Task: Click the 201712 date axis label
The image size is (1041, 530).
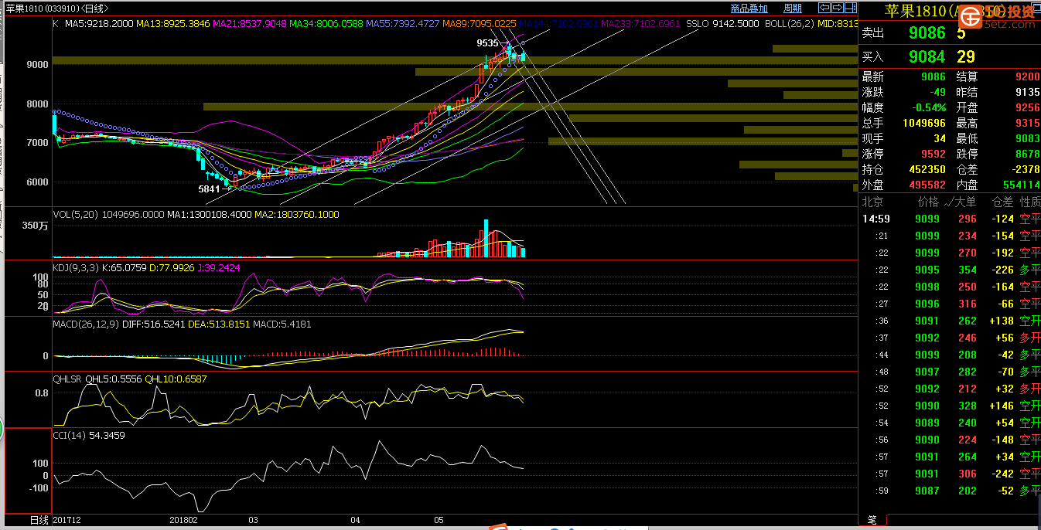Action: coord(67,520)
